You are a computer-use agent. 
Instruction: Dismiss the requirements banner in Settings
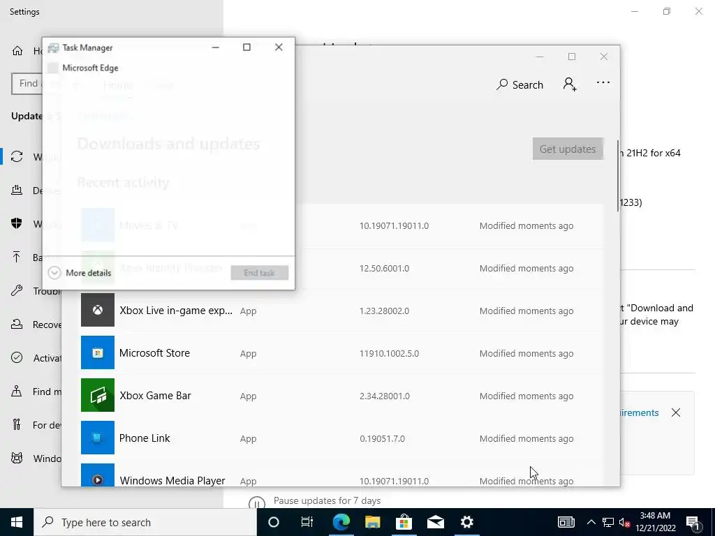[676, 412]
